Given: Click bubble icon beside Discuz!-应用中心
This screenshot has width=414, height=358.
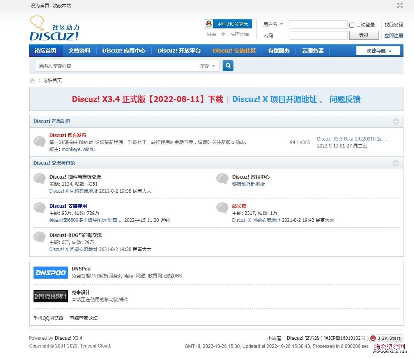Looking at the screenshot, I should click(x=222, y=179).
